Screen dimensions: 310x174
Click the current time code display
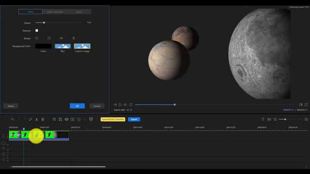(289, 110)
